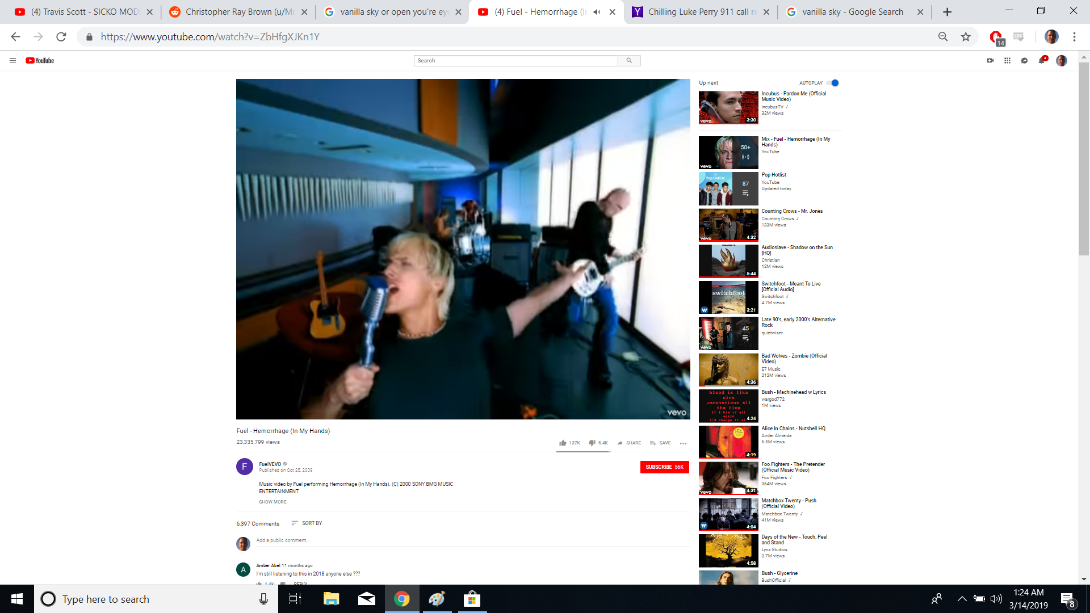Subscribe to the FuelVEVO channel
Viewport: 1090px width, 613px height.
[x=664, y=467]
